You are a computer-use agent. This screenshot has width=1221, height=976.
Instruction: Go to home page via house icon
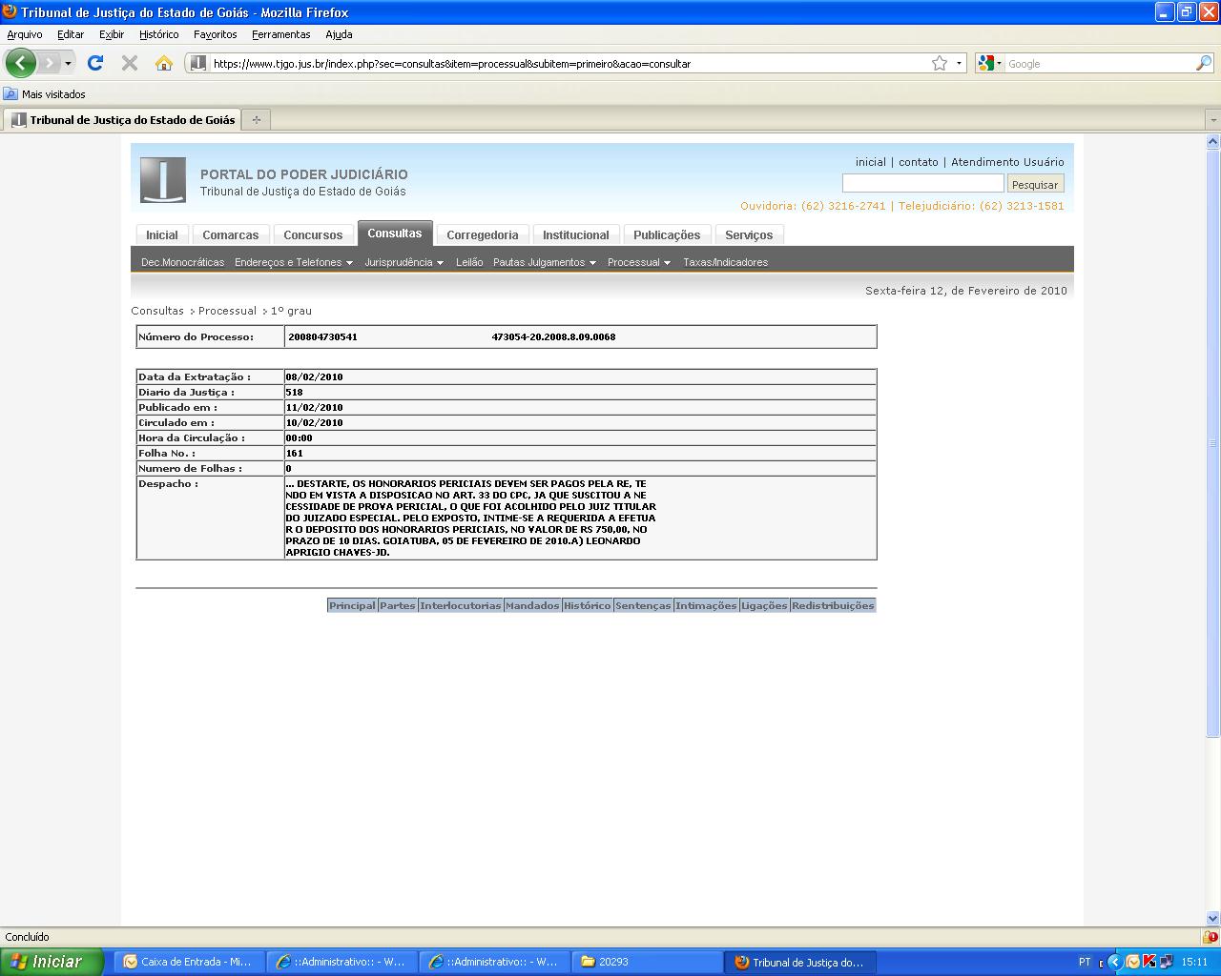tap(164, 63)
